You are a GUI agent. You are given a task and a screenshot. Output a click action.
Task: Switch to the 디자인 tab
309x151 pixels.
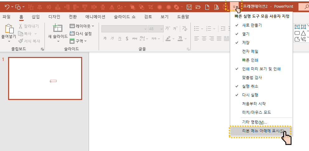point(54,17)
